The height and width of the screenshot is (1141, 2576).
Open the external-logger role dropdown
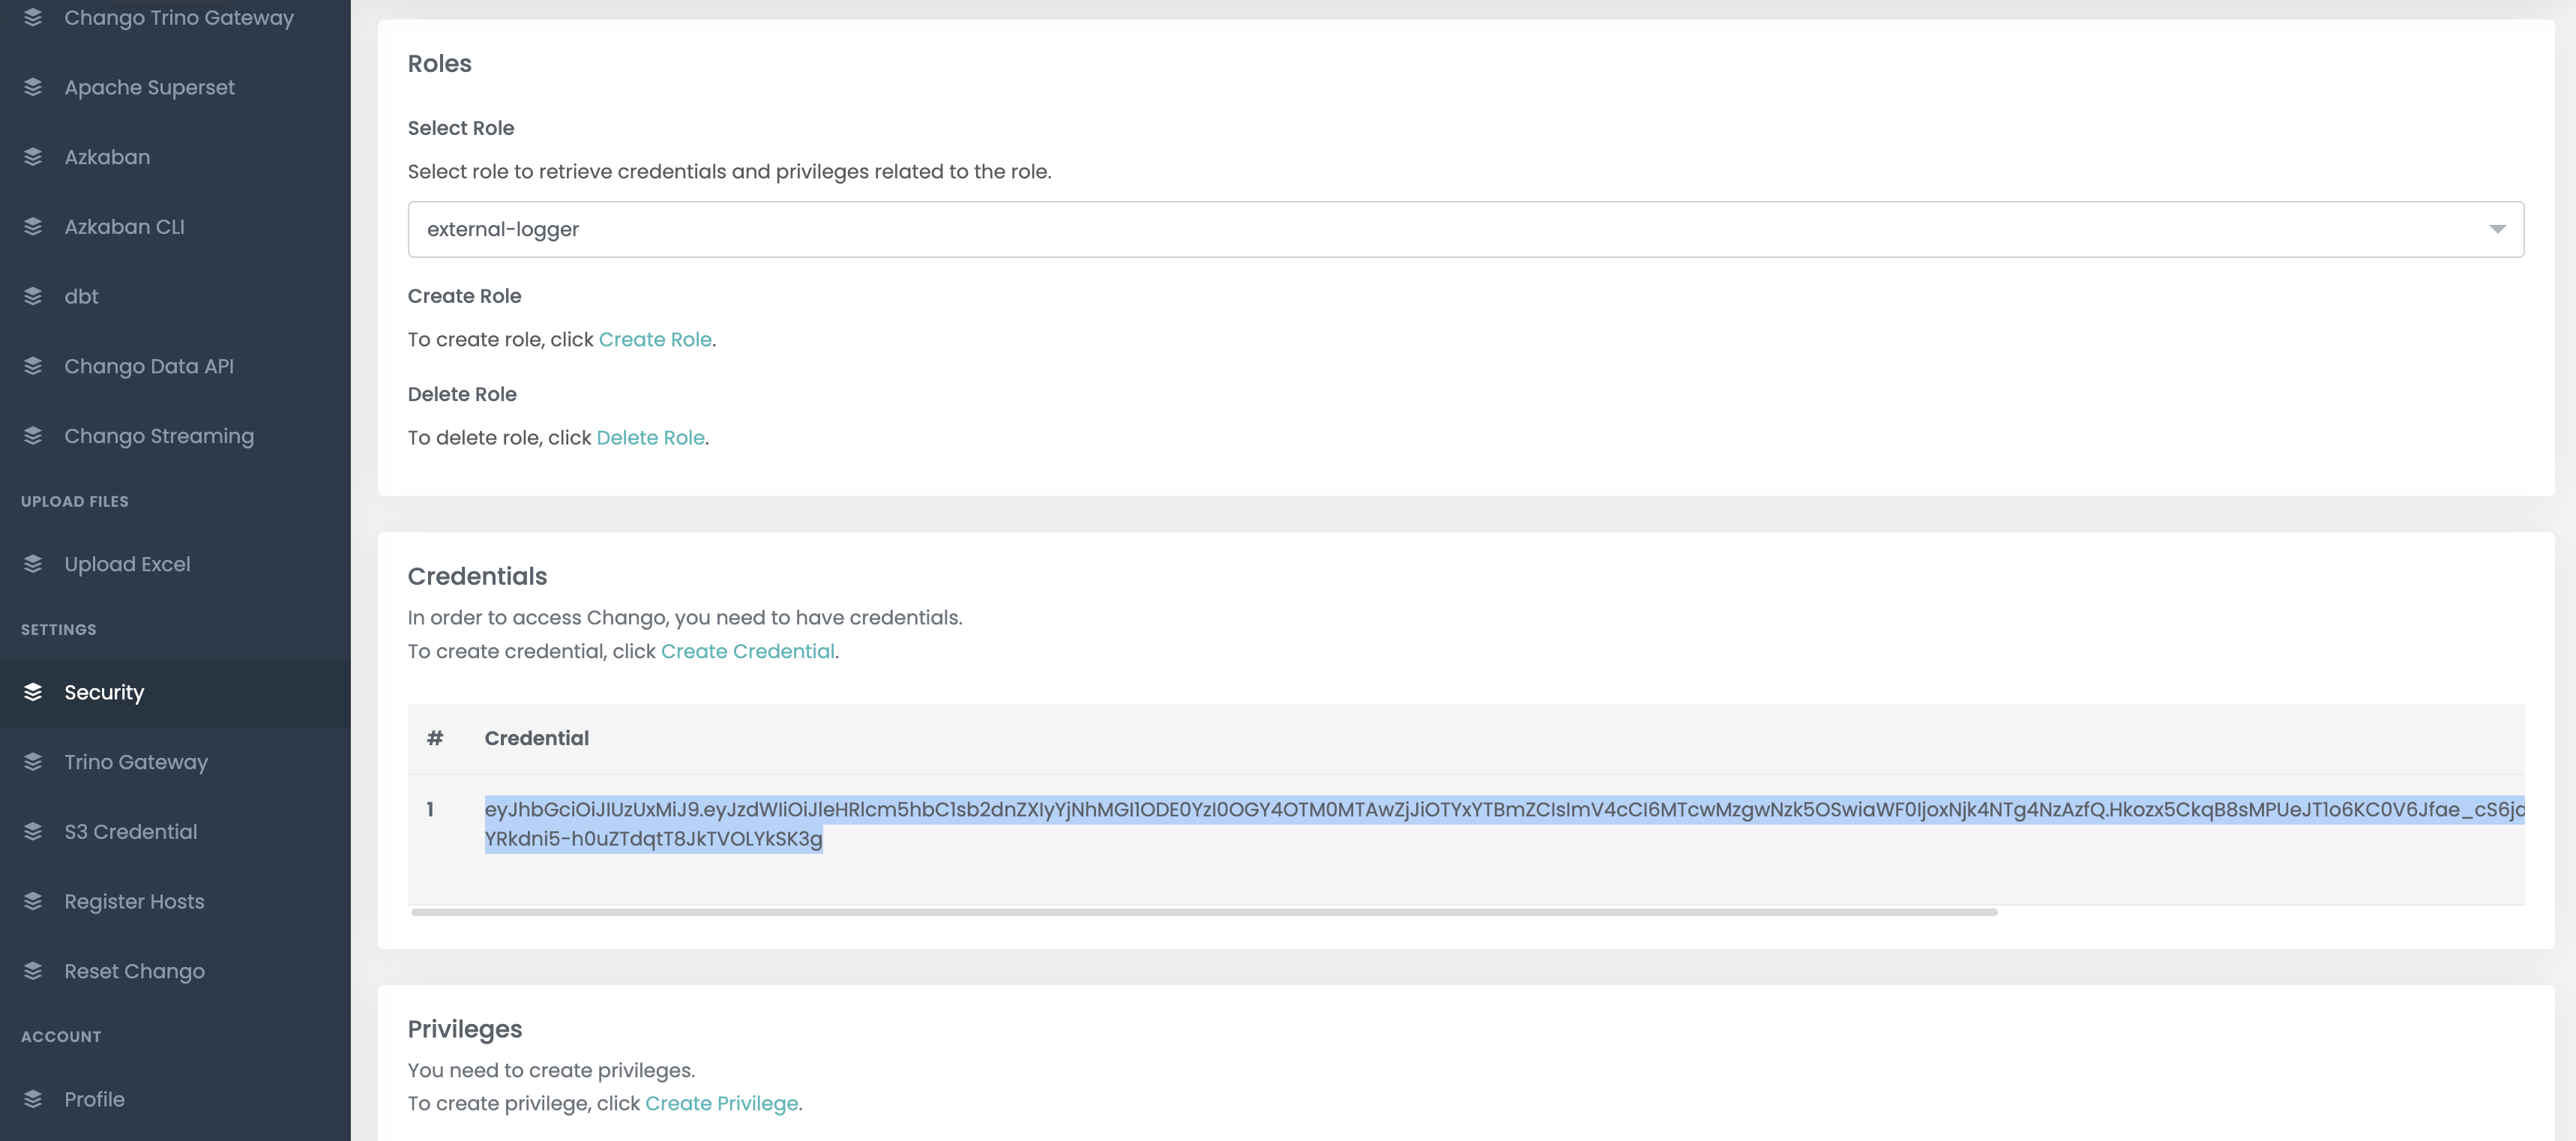pos(1465,229)
